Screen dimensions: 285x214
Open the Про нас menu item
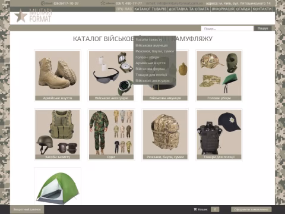(124, 9)
